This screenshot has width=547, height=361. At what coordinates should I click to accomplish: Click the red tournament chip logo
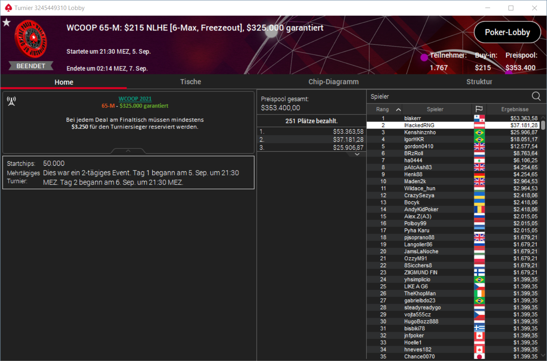pyautogui.click(x=30, y=39)
